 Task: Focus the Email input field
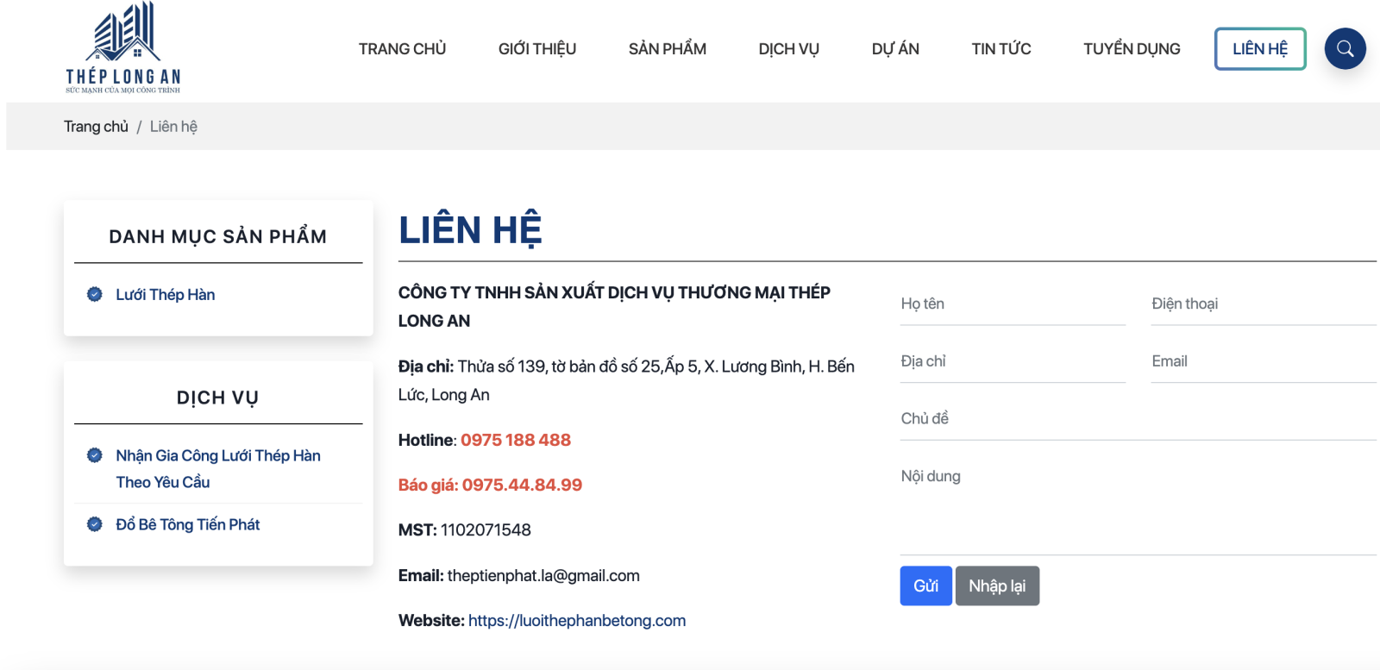click(1264, 362)
